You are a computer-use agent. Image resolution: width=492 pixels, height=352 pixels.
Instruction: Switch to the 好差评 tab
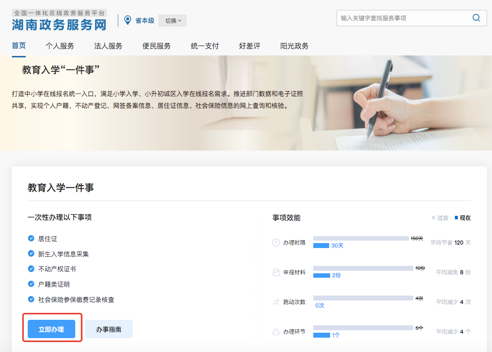(249, 46)
